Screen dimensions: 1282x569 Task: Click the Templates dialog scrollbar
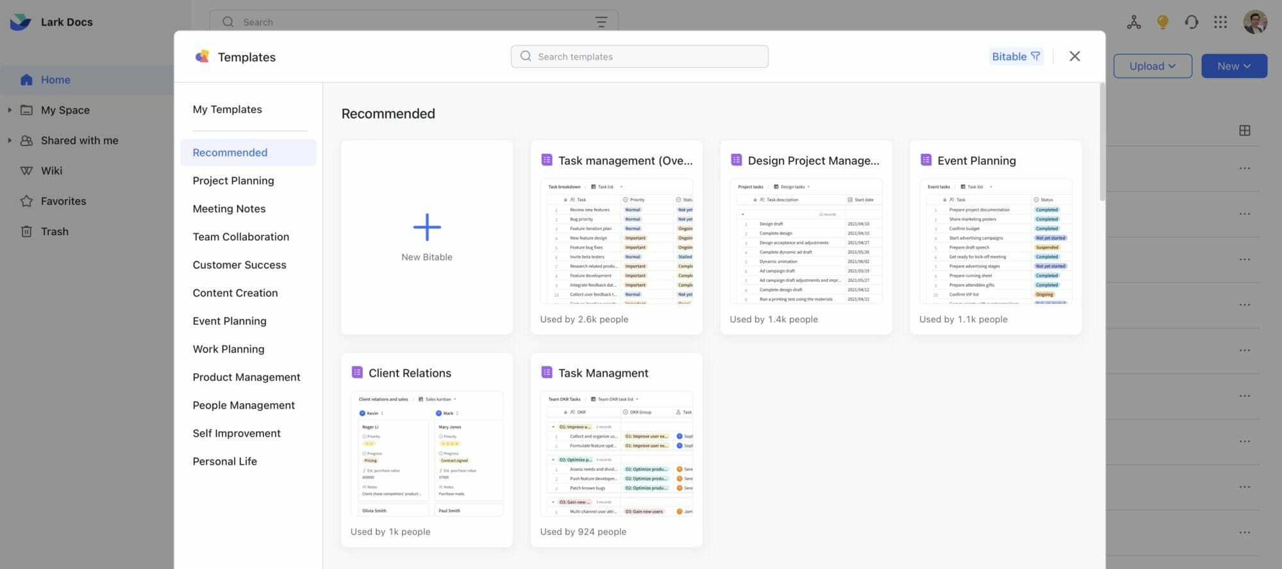[x=1103, y=142]
